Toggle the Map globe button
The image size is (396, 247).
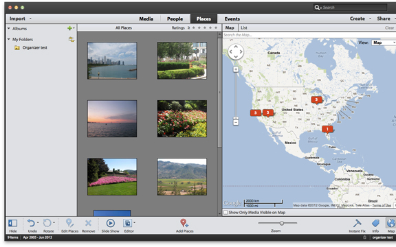pos(391,223)
